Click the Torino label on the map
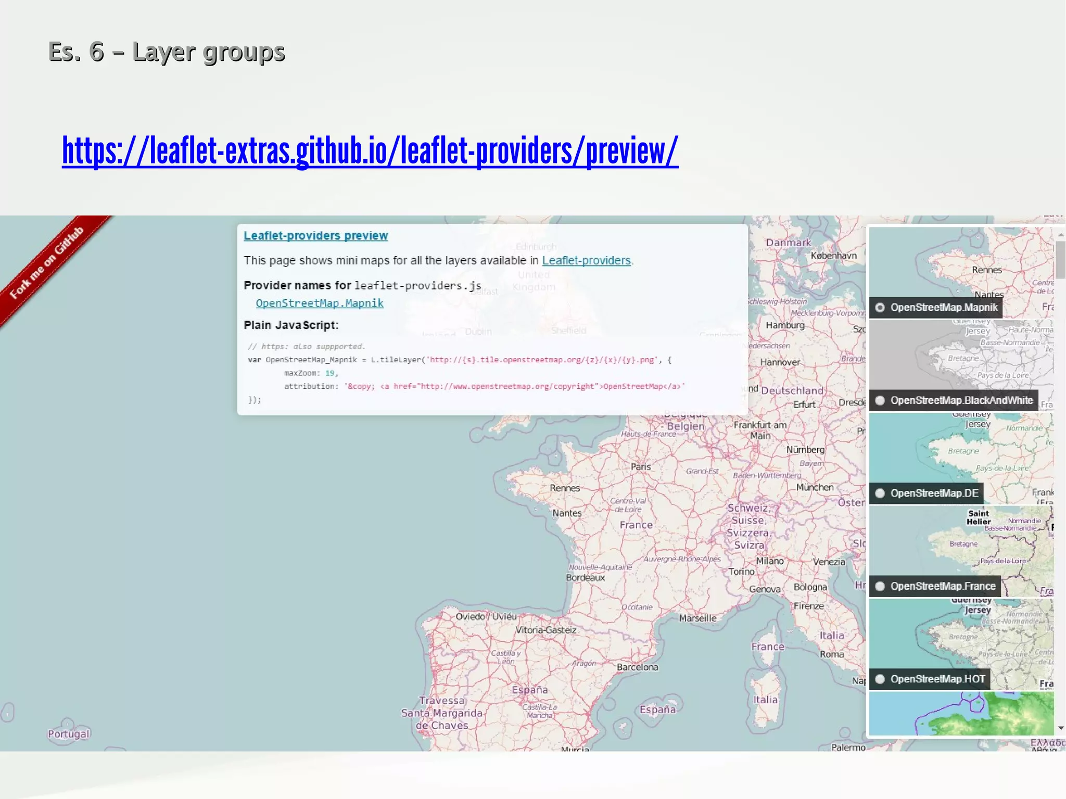 click(741, 571)
